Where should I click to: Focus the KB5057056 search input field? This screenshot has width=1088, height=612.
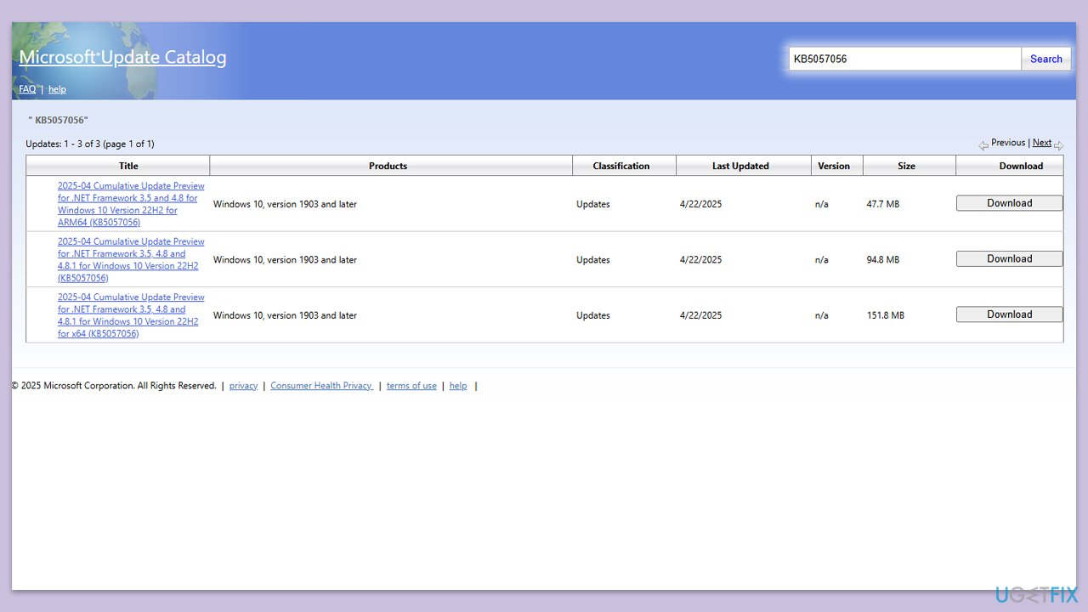[x=904, y=59]
